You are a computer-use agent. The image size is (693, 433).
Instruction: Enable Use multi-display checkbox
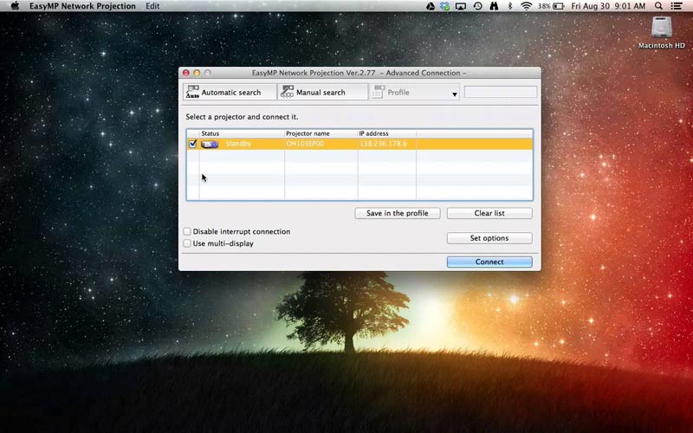click(187, 243)
